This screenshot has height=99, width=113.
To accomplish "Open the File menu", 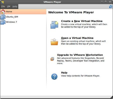I will (x=3, y=7).
